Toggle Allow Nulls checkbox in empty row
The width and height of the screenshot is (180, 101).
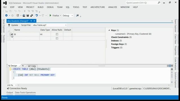[57, 38]
